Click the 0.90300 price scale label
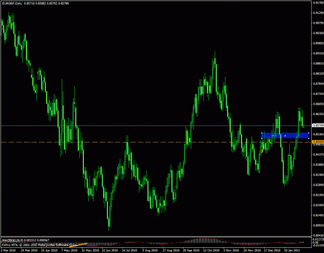Screen dimensions: 324x253 click(x=318, y=33)
